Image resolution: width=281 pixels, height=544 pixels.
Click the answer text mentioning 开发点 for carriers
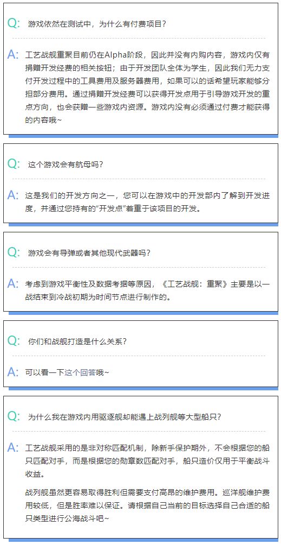pyautogui.click(x=147, y=203)
